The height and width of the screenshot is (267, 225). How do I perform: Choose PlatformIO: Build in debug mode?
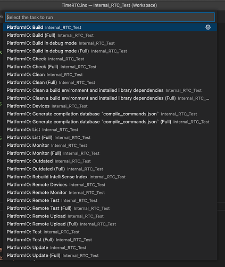pos(110,43)
